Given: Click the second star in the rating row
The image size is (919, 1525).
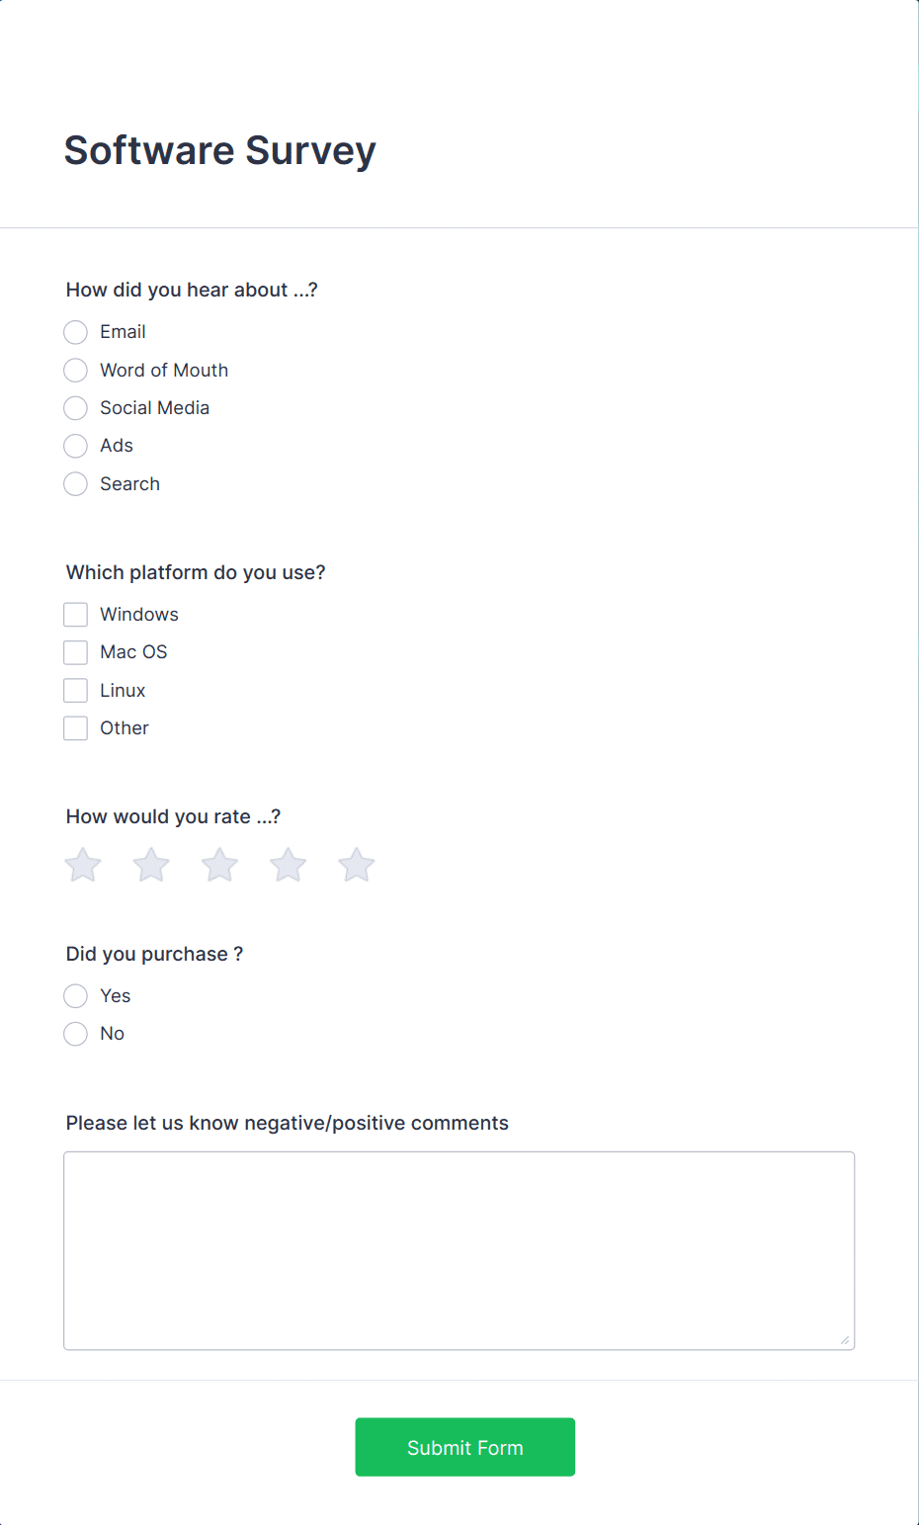Looking at the screenshot, I should [150, 864].
